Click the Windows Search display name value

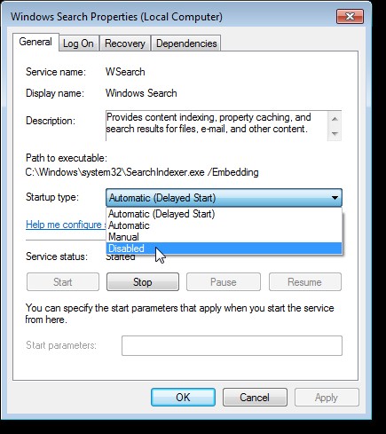(x=141, y=93)
